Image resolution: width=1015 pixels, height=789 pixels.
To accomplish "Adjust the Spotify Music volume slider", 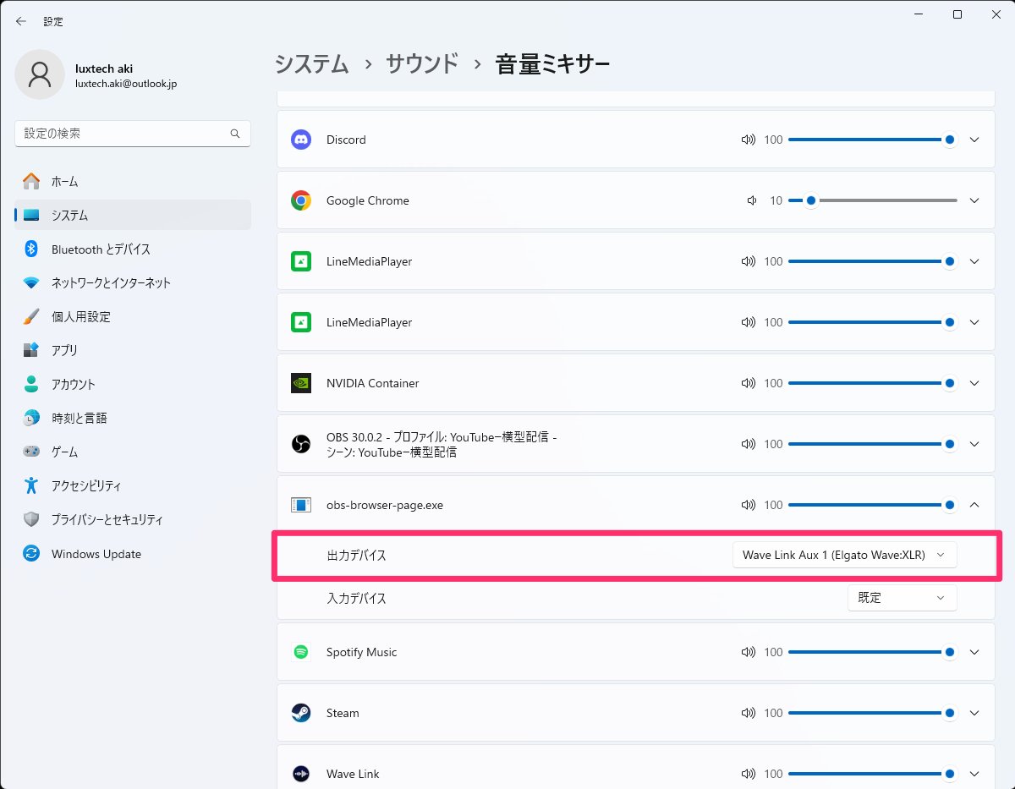I will [x=873, y=652].
